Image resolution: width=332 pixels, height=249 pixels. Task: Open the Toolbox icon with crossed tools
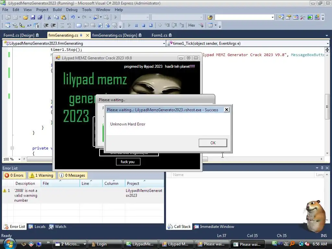(x=303, y=18)
